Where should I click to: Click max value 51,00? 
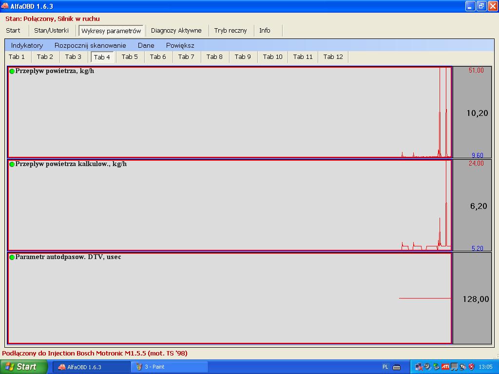click(x=476, y=70)
